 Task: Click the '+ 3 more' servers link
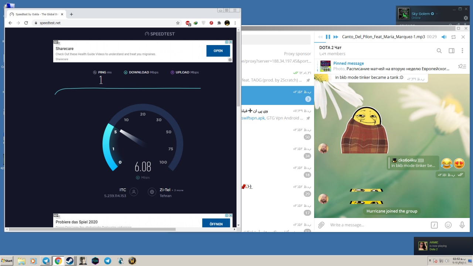click(177, 190)
